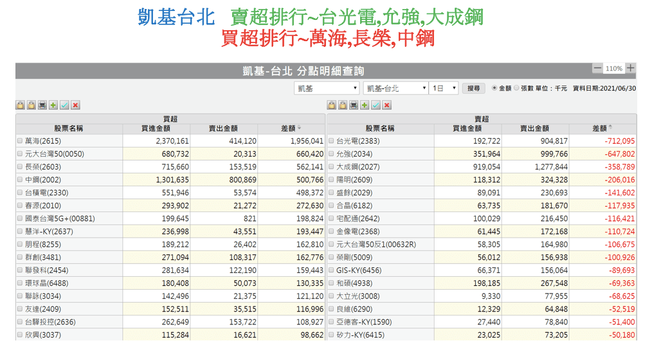Tick the checkbox next to 台光電(2383)

pyautogui.click(x=331, y=141)
